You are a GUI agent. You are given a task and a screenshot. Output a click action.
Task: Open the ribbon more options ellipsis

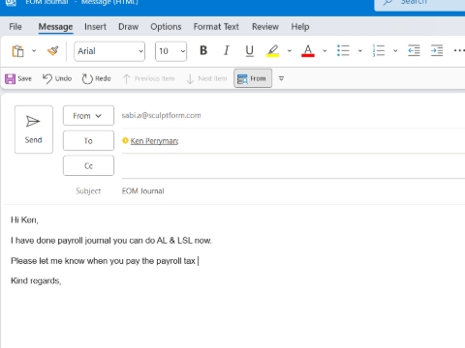coord(459,50)
